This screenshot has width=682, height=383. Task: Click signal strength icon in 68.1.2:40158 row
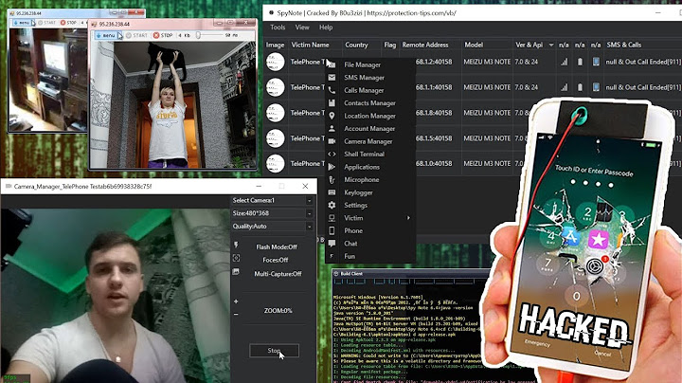tap(565, 62)
